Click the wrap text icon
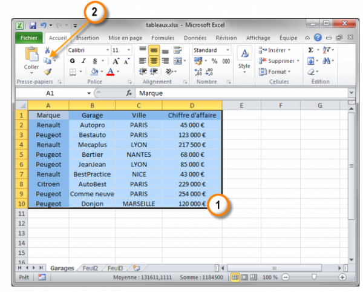 coord(177,50)
